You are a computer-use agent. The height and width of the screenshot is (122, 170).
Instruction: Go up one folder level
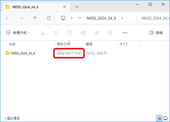35,18
